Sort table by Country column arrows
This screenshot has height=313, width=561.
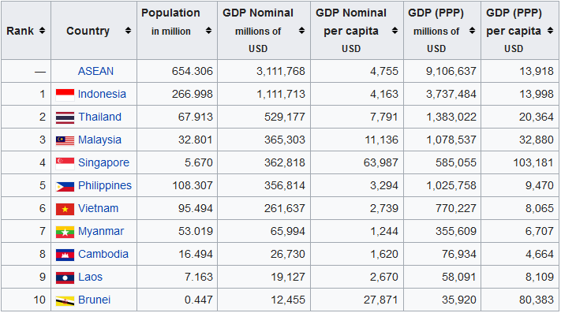click(x=128, y=31)
